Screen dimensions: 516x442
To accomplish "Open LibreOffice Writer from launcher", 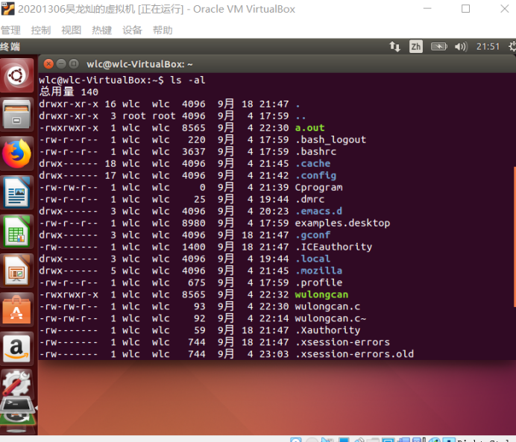I will point(17,193).
